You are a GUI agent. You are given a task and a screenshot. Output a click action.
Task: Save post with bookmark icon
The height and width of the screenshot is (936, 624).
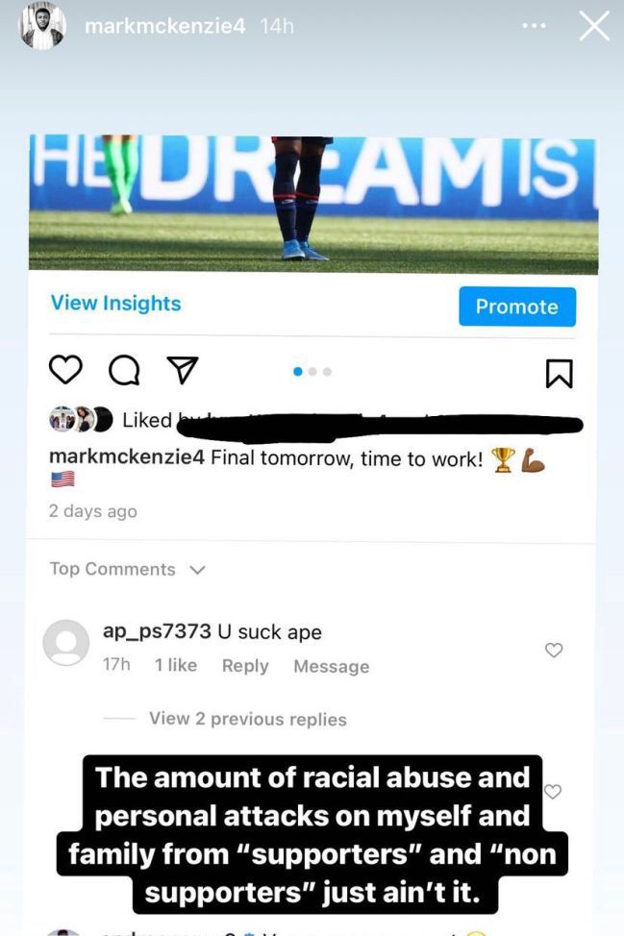[560, 374]
